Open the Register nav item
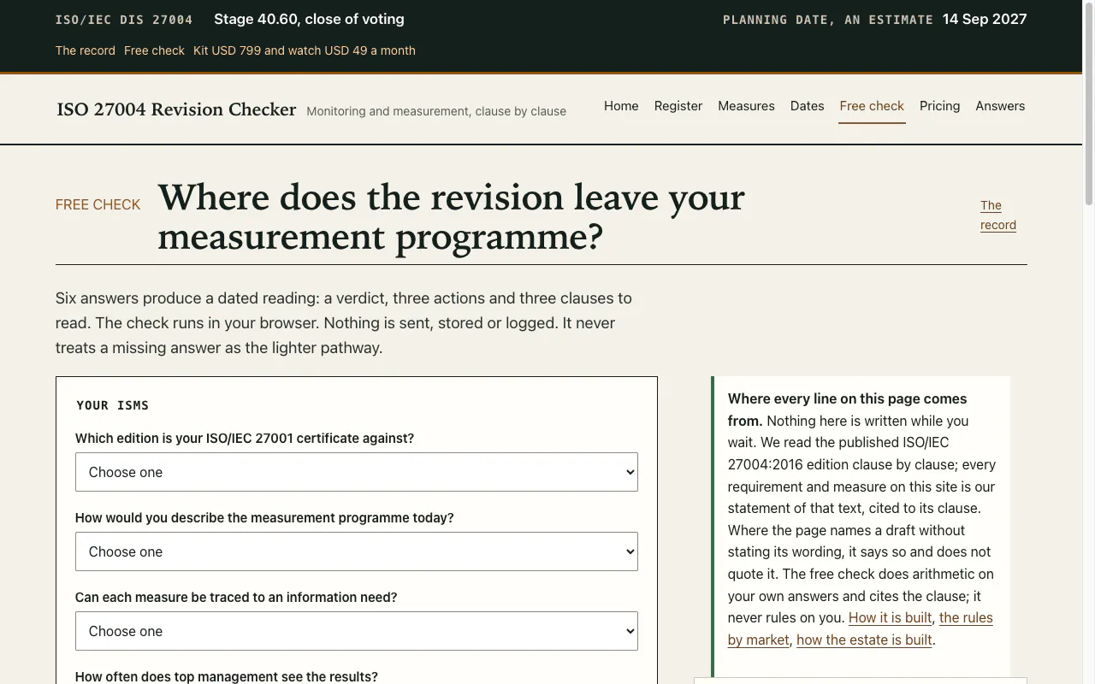Screen dimensions: 1095x684 (x=678, y=106)
